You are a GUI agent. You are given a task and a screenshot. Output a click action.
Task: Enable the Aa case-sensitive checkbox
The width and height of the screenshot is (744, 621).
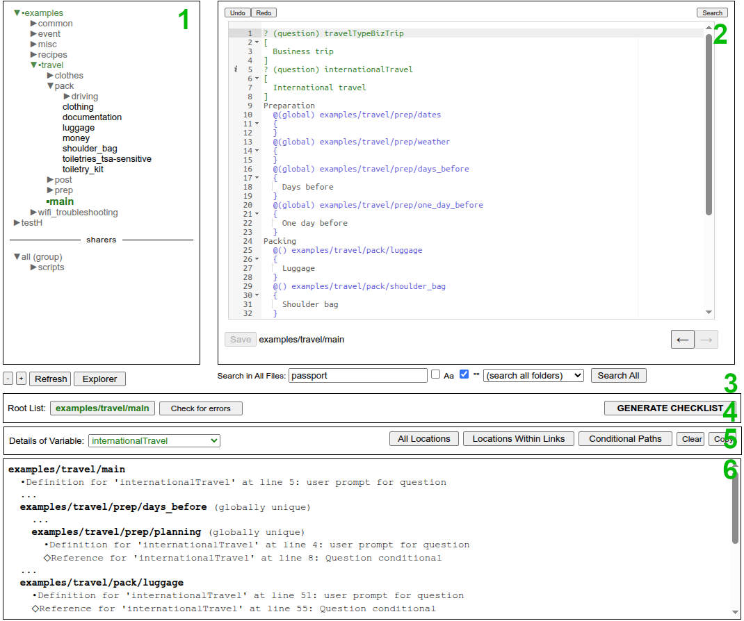pos(436,374)
